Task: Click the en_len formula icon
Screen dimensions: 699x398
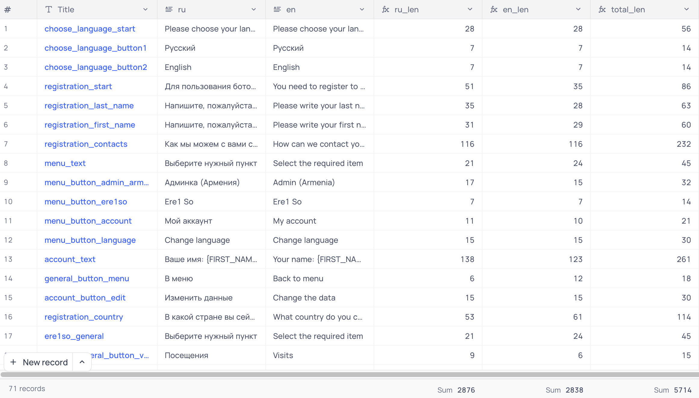Action: (494, 10)
